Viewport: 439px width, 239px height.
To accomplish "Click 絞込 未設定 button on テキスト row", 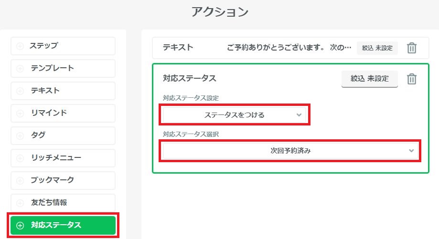I will click(377, 48).
